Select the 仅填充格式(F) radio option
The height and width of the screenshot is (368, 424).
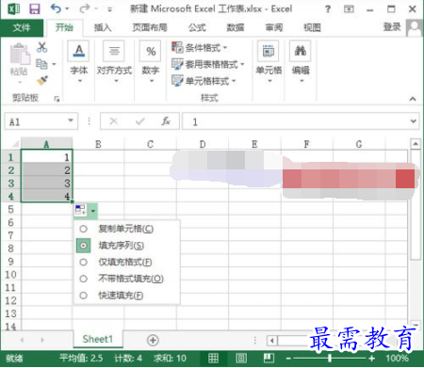(x=84, y=262)
